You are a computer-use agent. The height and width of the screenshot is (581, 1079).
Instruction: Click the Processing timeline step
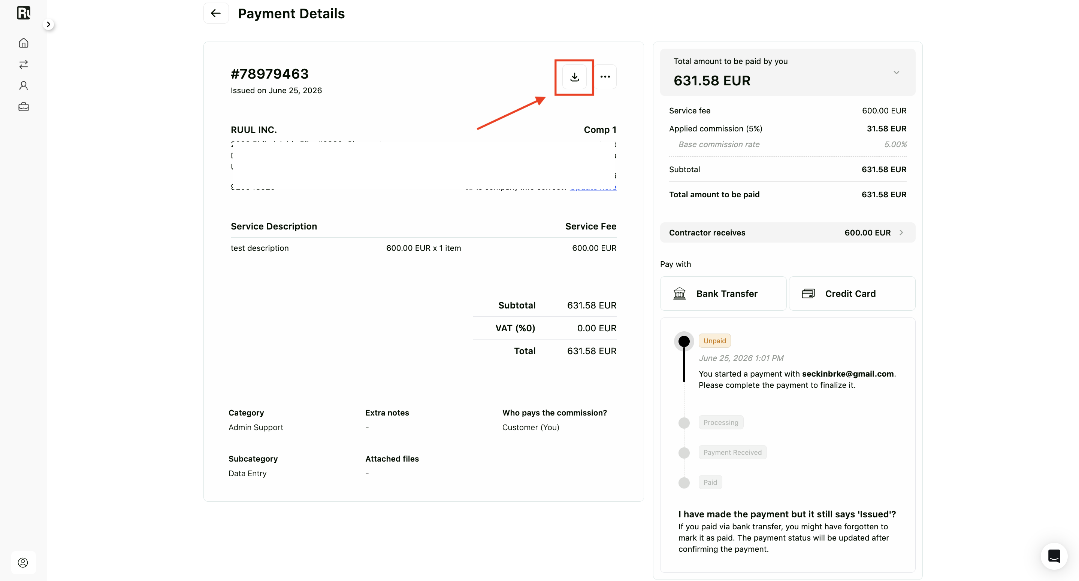721,422
